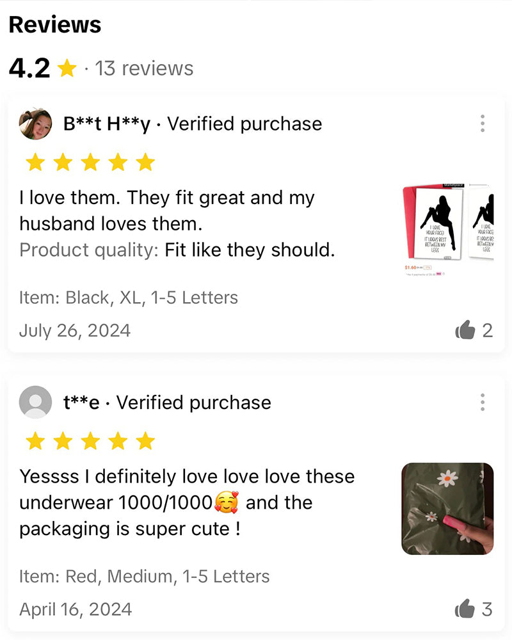Click the B**t H**y reviewer name

[x=107, y=124]
